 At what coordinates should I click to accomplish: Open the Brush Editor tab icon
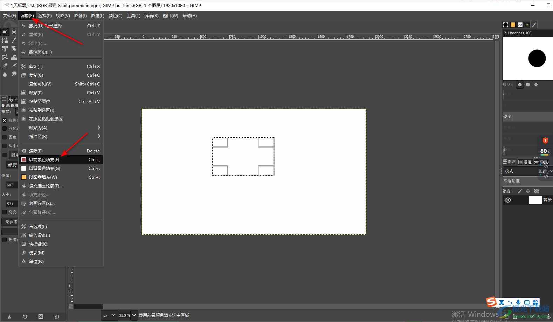[x=534, y=25]
